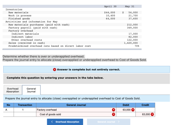Click the May 31 Work in process amount 21,700
Viewport: 181px width, 125px height.
pos(133,16)
